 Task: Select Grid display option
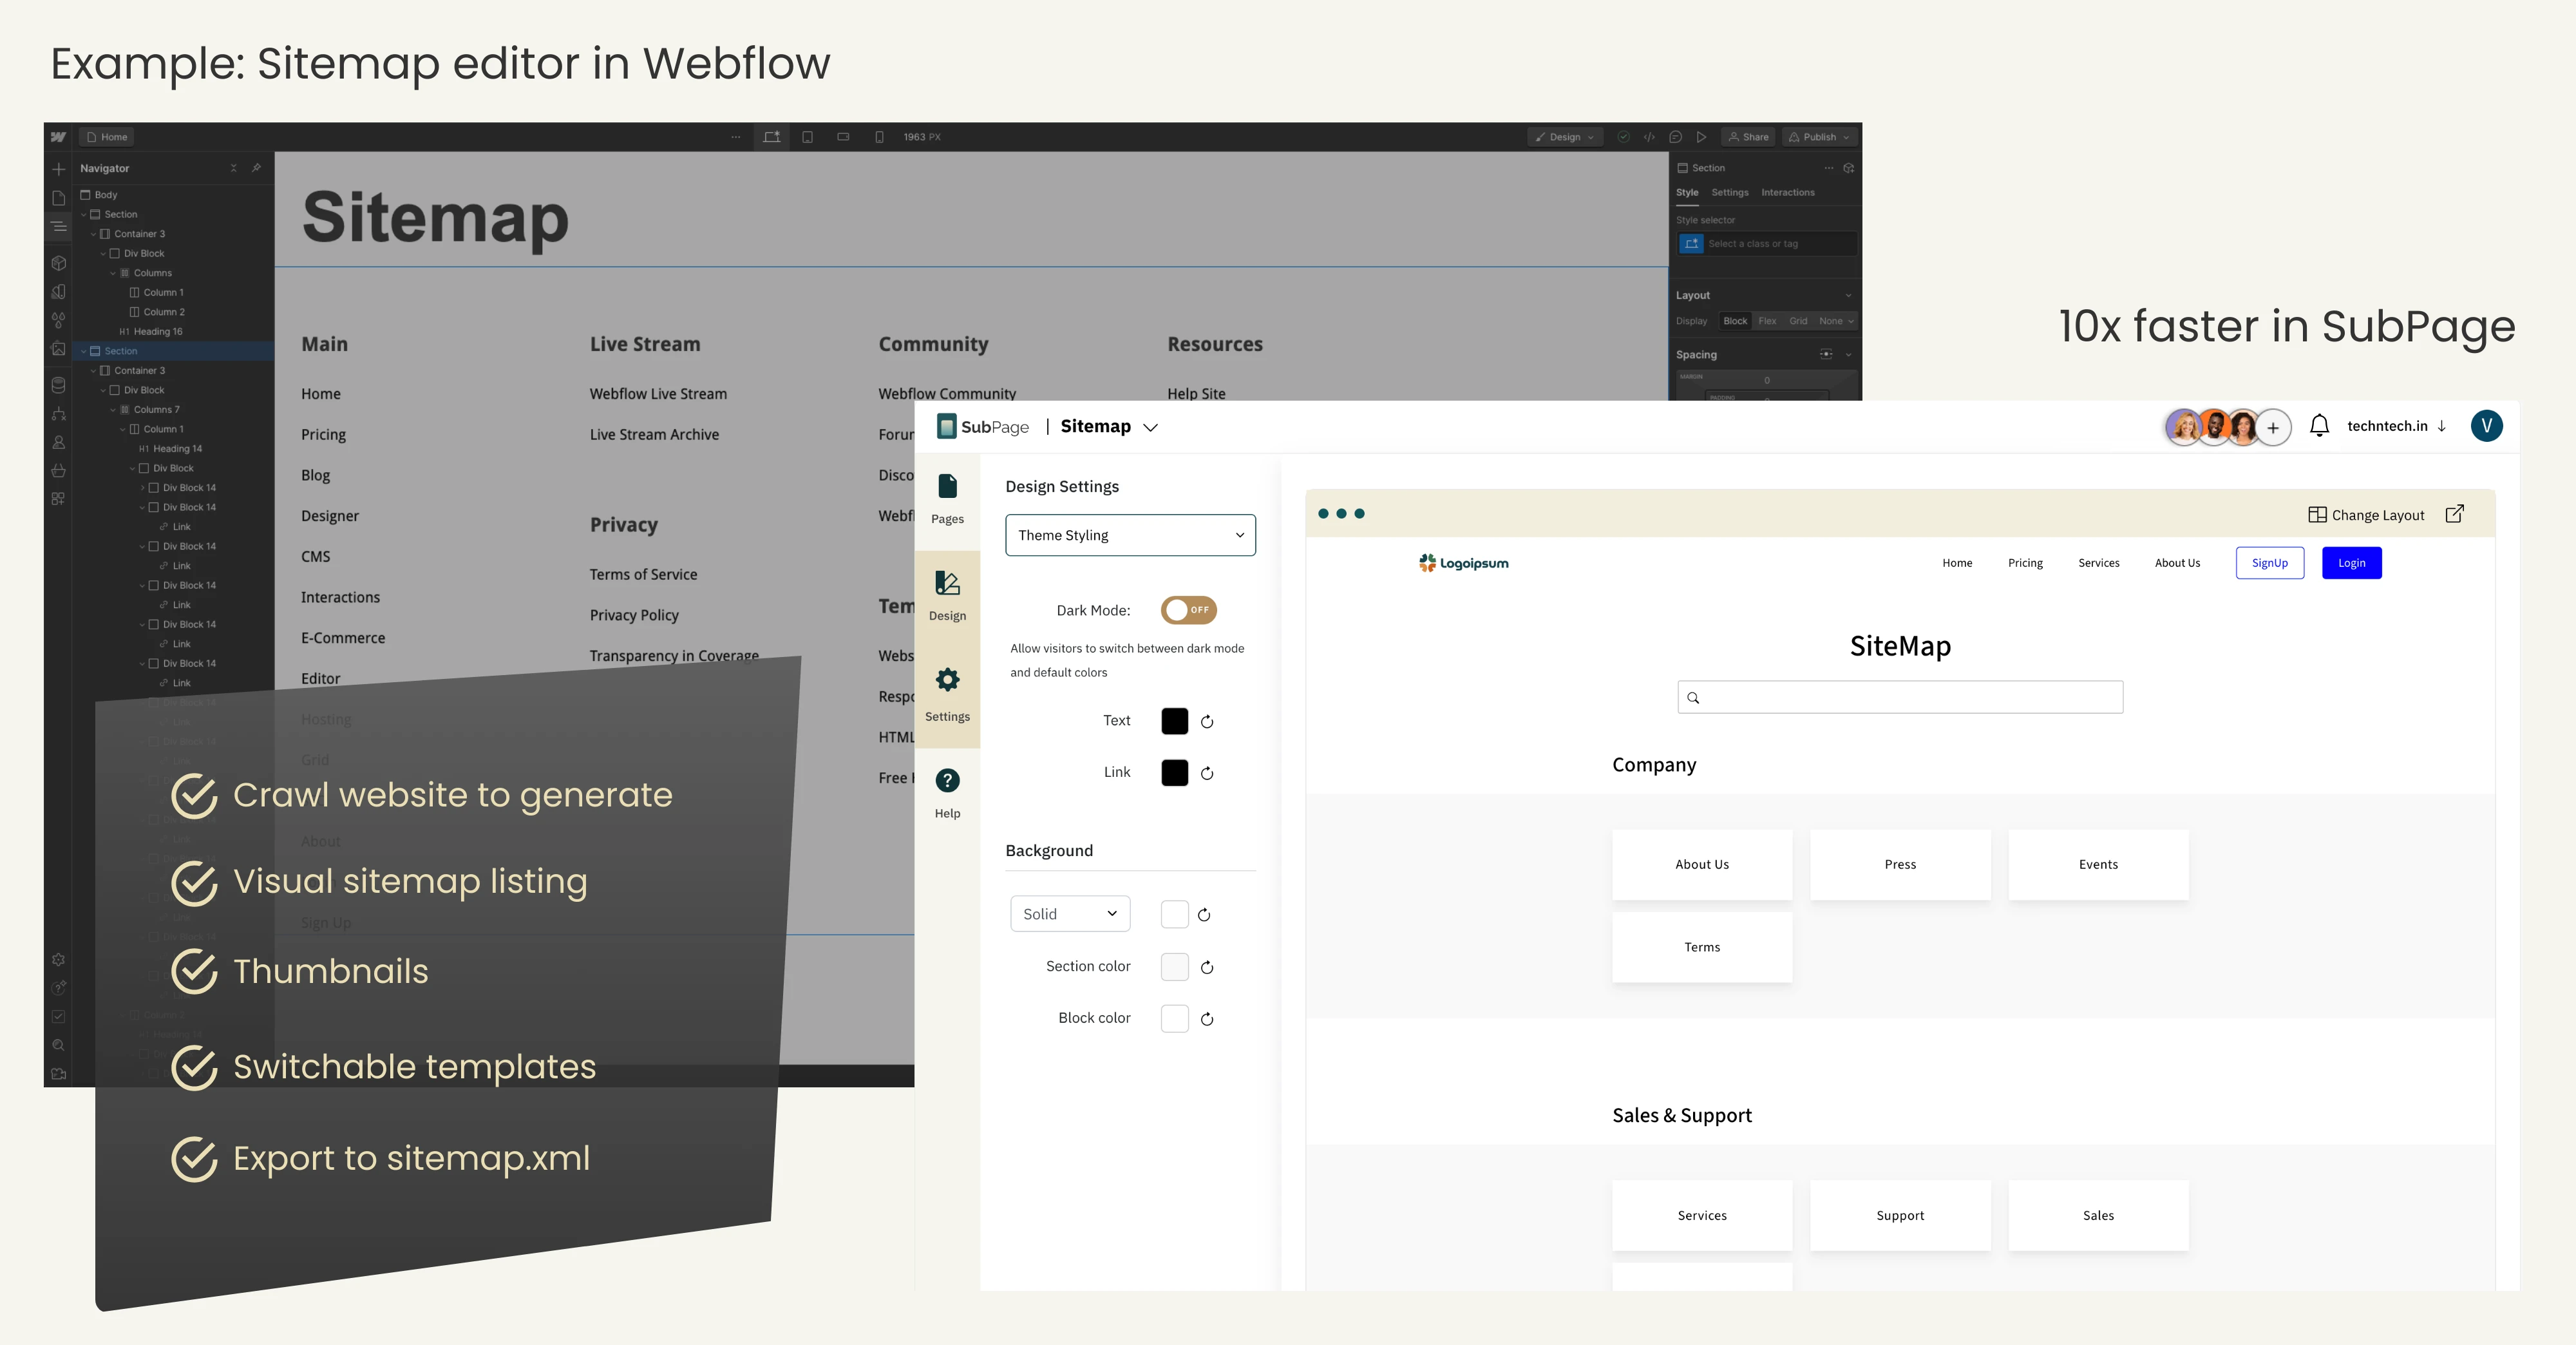[1798, 321]
